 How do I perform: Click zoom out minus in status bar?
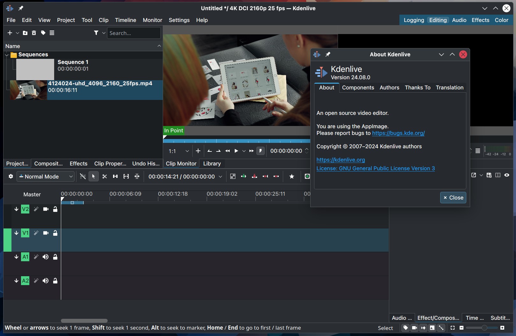point(462,328)
